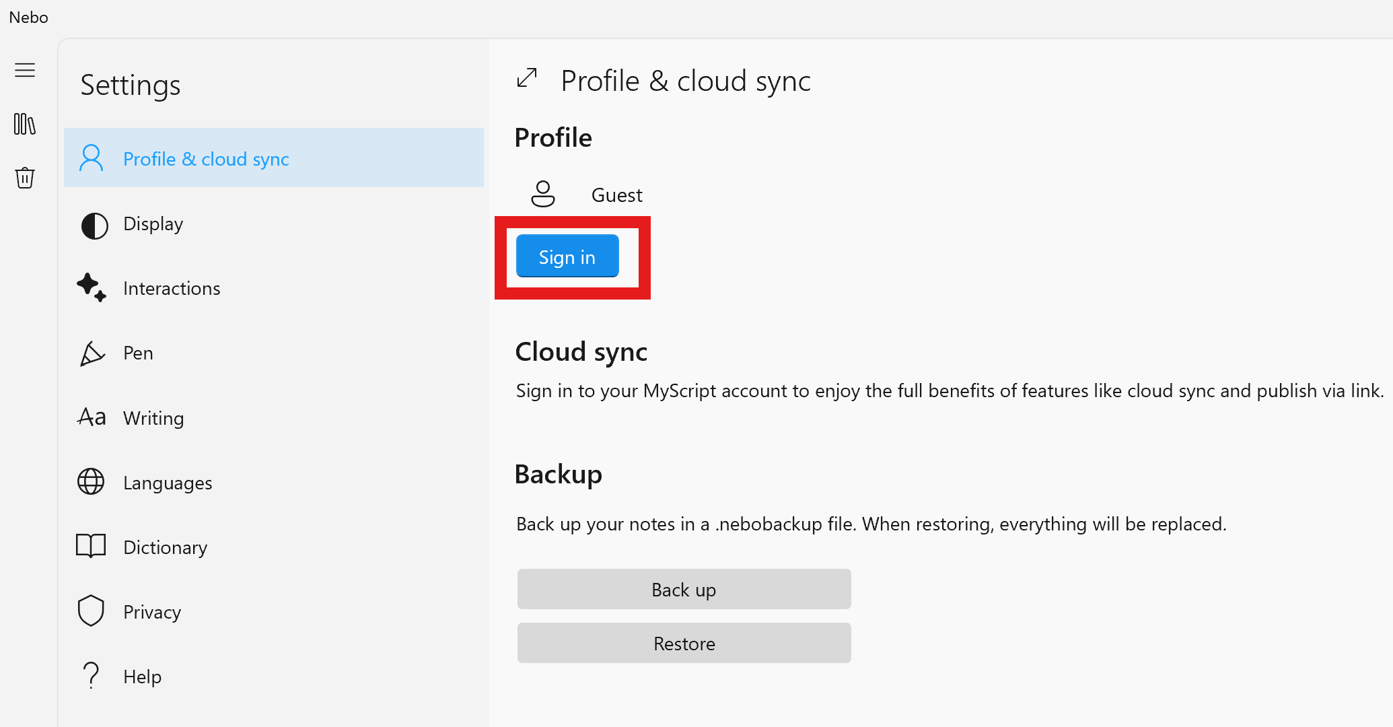The height and width of the screenshot is (727, 1393).
Task: Click the Display half-circle icon
Action: tap(94, 226)
